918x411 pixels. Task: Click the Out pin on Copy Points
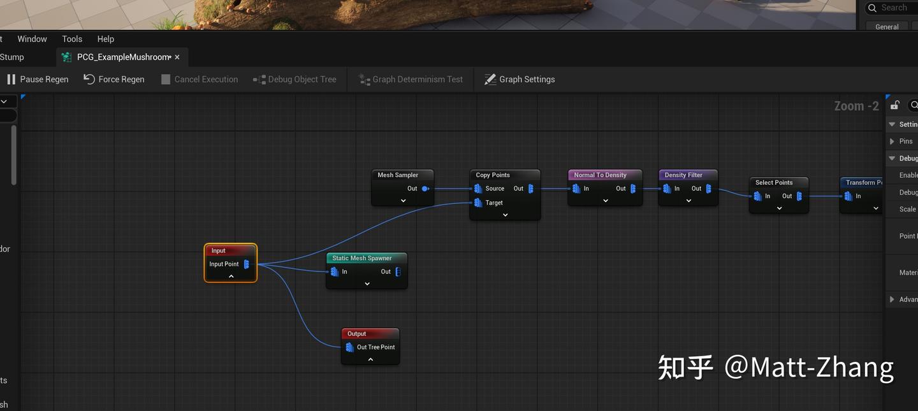(x=530, y=189)
